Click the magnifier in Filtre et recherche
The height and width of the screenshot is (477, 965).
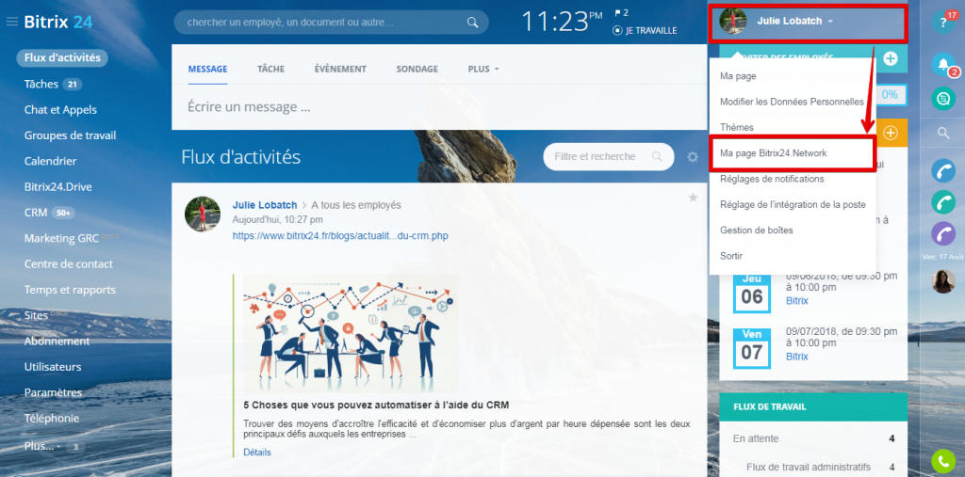[657, 157]
